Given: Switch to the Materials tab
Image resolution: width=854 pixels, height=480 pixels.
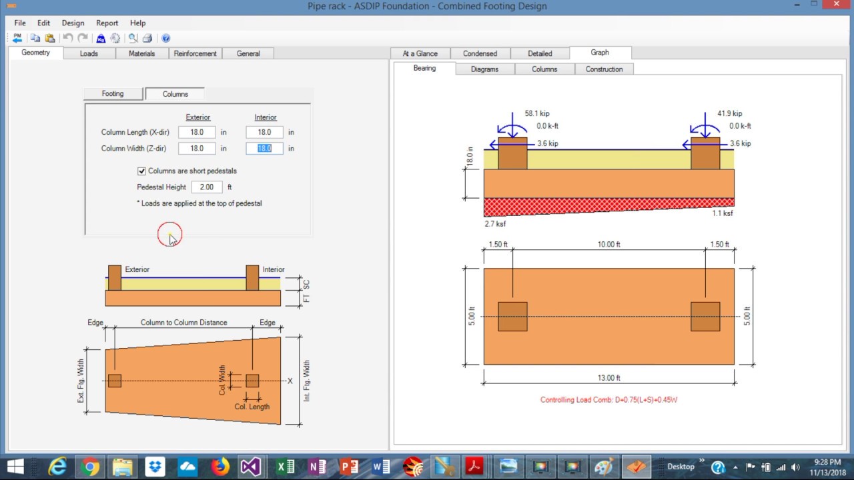Looking at the screenshot, I should (141, 53).
